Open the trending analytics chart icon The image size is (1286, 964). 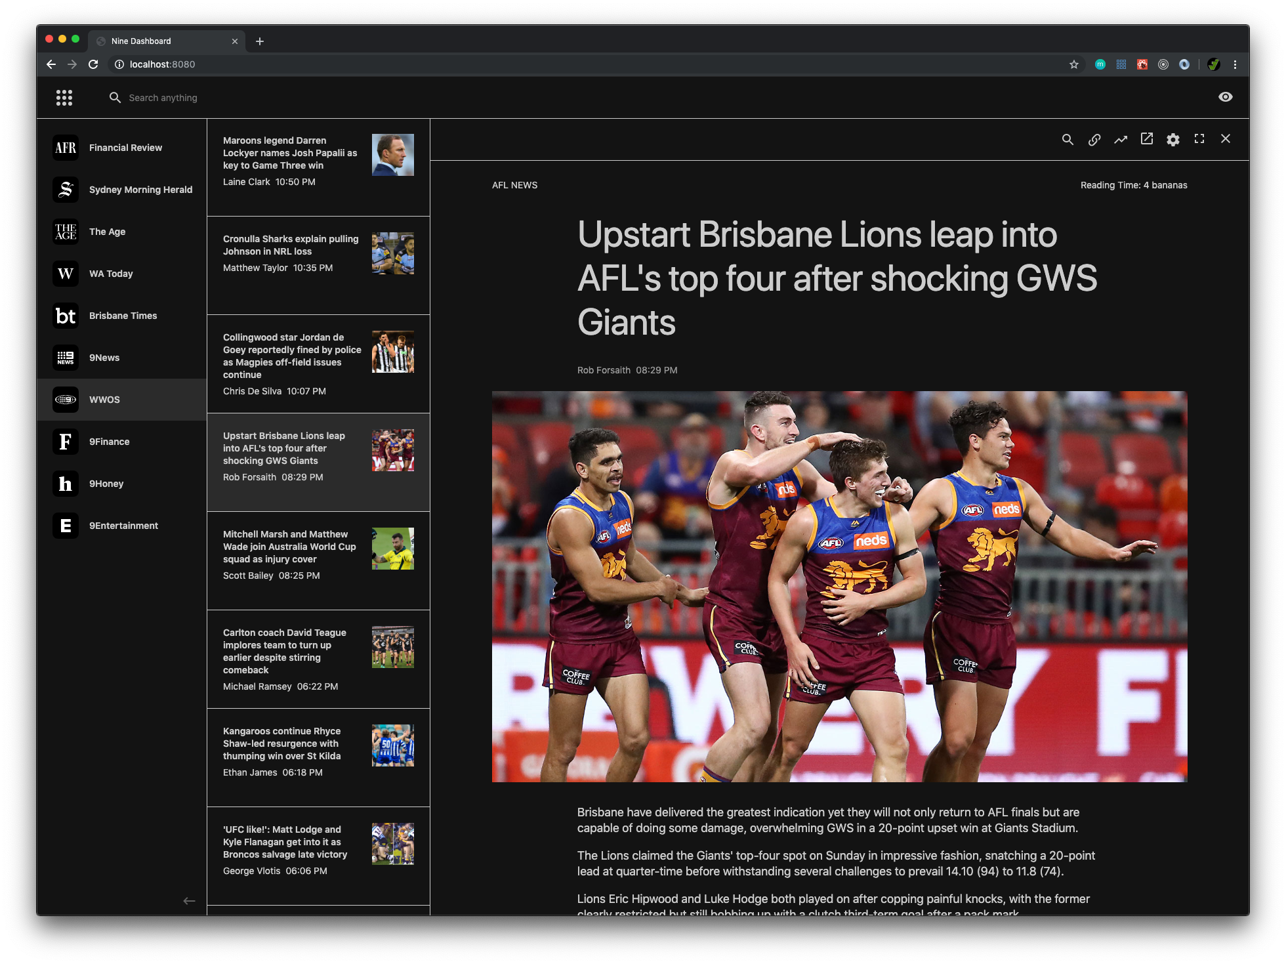pyautogui.click(x=1120, y=139)
